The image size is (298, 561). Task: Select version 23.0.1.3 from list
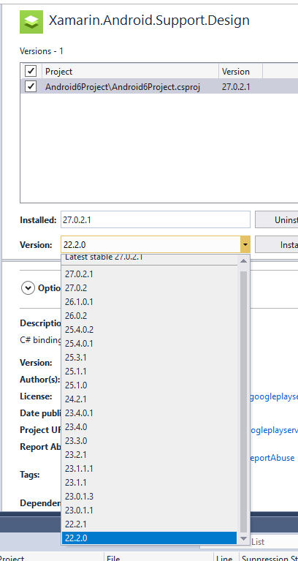tap(149, 496)
